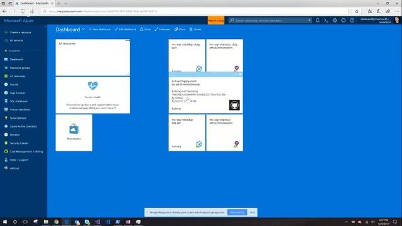Open Windows action center icon

click(395, 222)
